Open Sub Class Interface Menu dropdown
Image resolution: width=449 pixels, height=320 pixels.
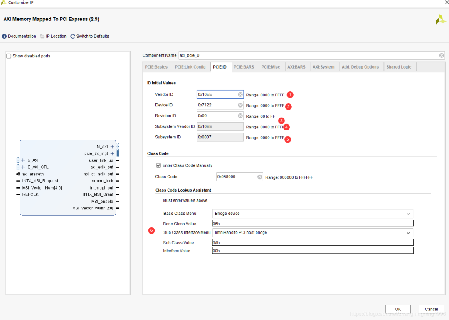[x=408, y=233]
